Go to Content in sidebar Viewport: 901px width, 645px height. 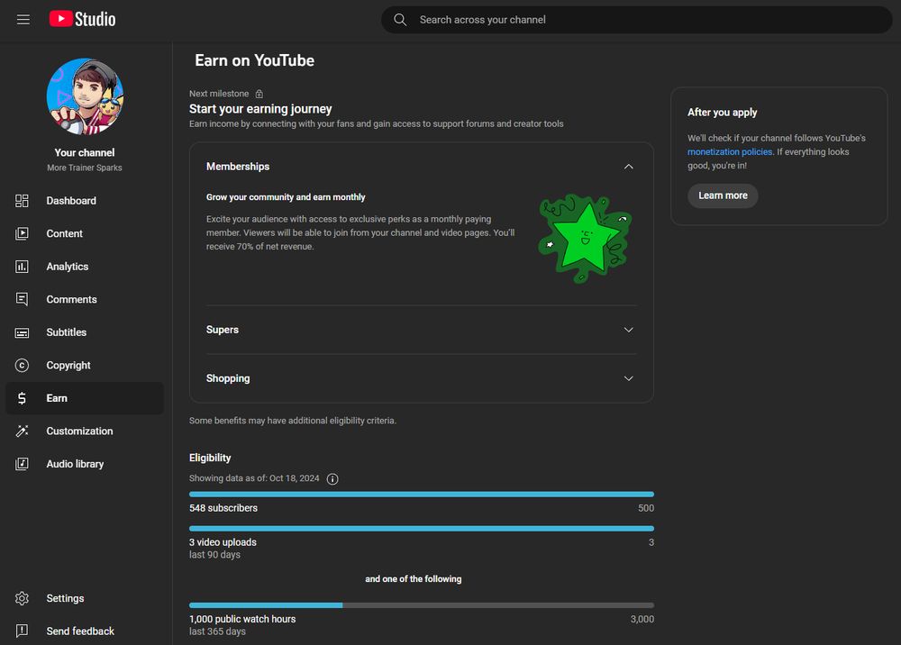point(85,233)
